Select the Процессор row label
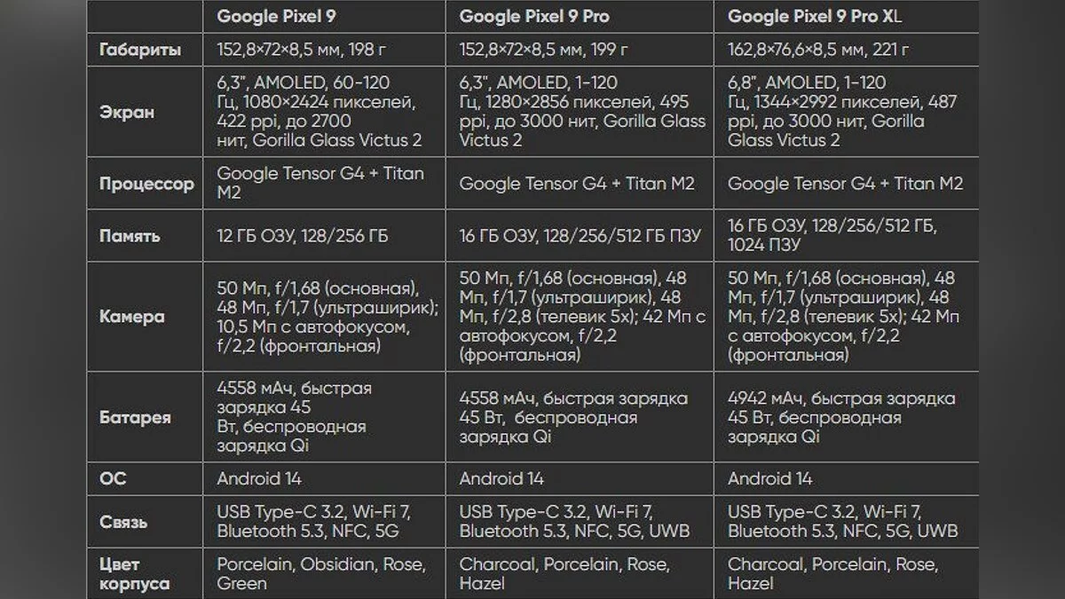Viewport: 1065px width, 599px height. point(146,185)
